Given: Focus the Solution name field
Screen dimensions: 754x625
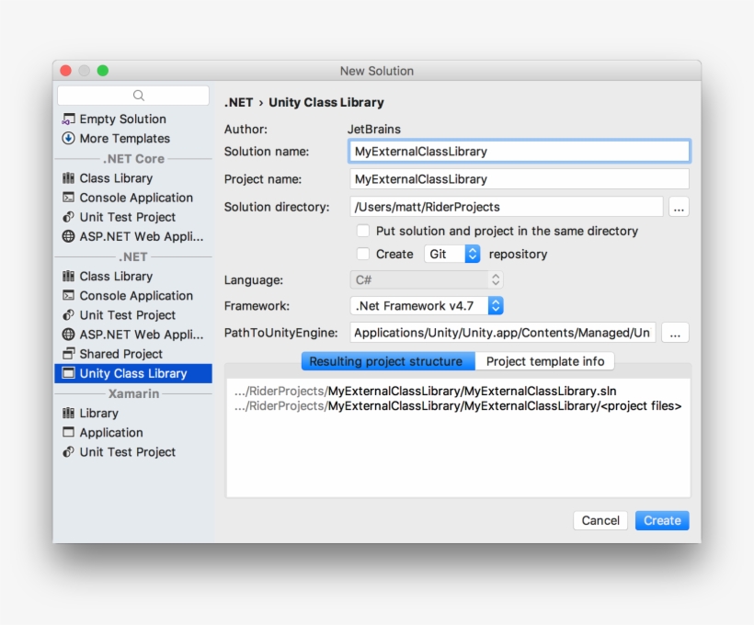Looking at the screenshot, I should [520, 152].
